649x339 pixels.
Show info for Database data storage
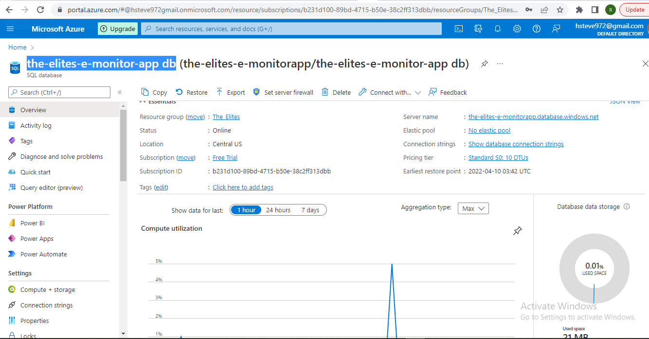point(627,206)
